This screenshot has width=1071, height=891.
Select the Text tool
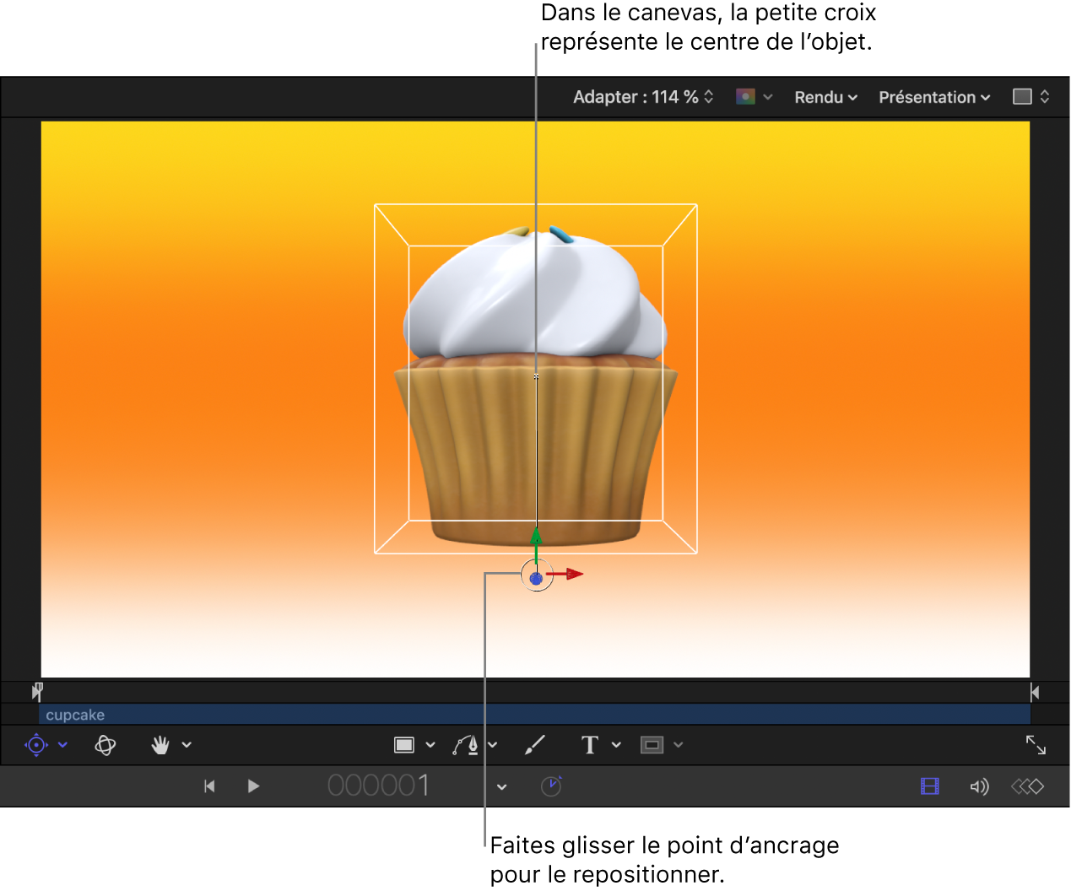(590, 744)
